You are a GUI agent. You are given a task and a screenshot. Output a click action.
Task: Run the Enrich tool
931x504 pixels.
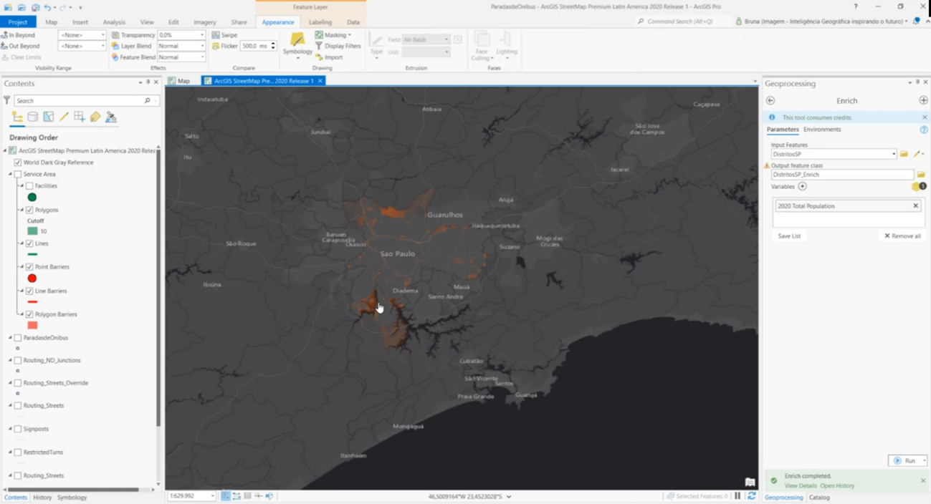click(905, 460)
